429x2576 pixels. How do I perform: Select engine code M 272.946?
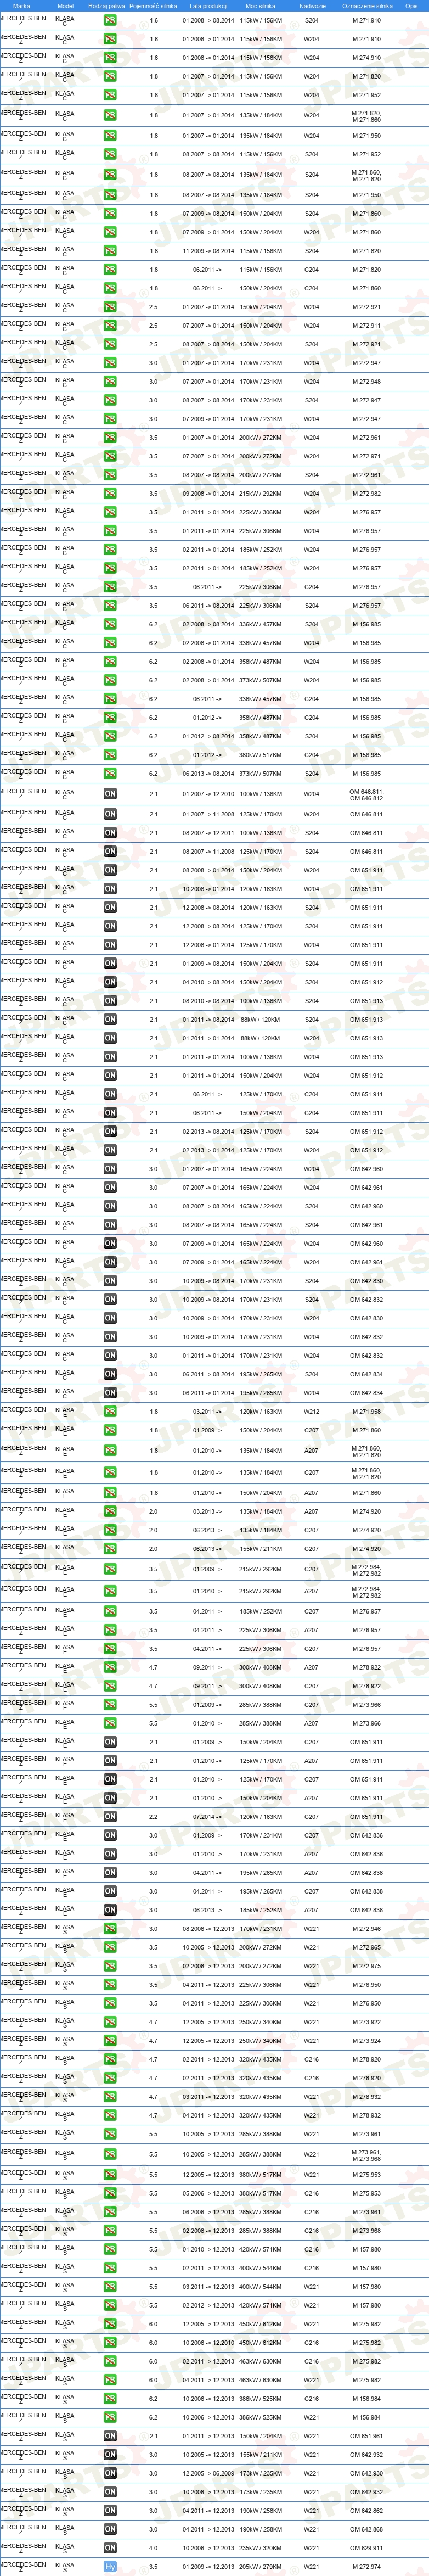coord(366,1929)
